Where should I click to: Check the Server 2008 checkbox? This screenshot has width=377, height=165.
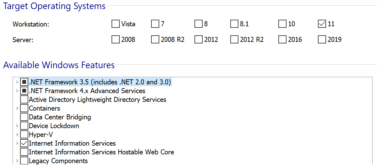pyautogui.click(x=116, y=39)
